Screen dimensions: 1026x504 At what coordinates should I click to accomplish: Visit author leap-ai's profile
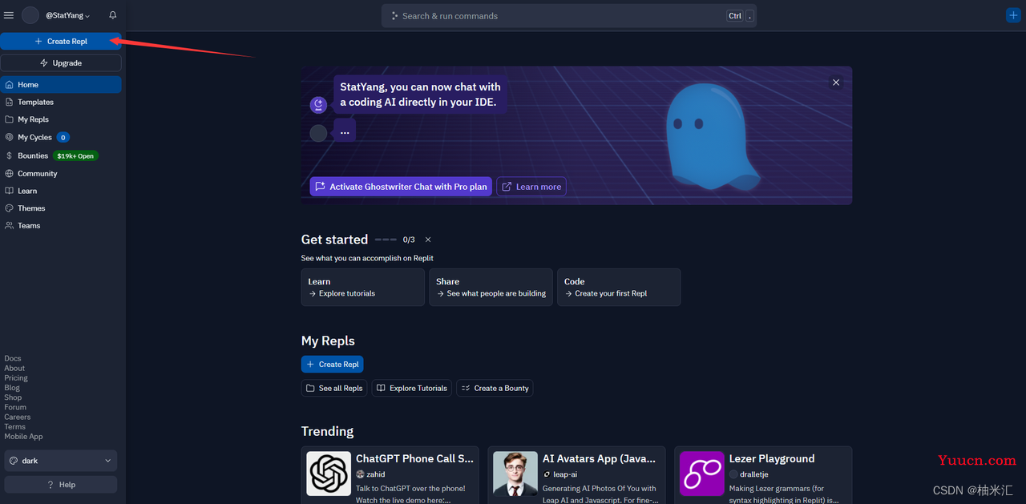(560, 474)
